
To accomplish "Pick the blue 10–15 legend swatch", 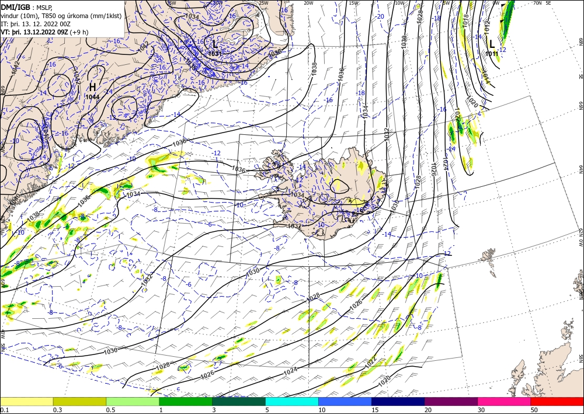I will [345, 401].
